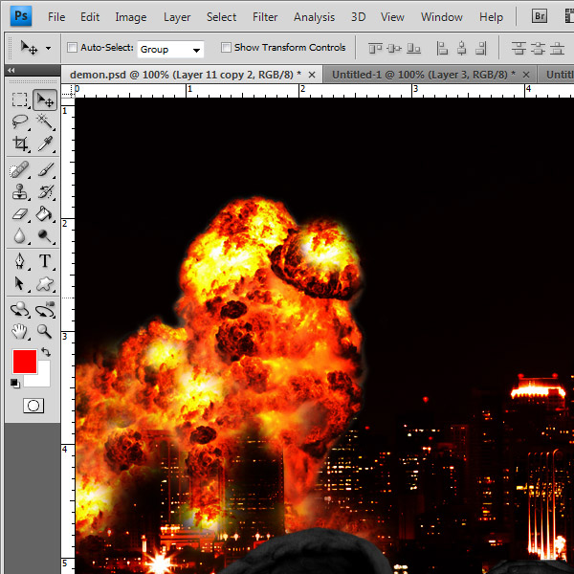Select the 3D Orbit camera tool

45,310
